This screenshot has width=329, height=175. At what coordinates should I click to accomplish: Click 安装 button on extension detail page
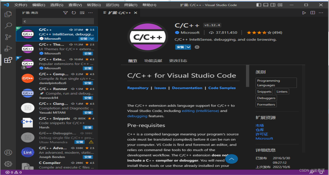point(180,47)
